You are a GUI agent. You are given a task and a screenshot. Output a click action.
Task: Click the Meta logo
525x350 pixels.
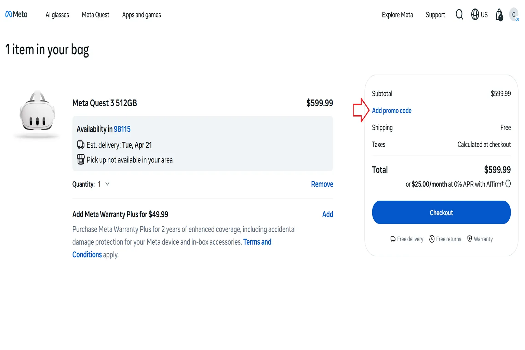tap(16, 14)
